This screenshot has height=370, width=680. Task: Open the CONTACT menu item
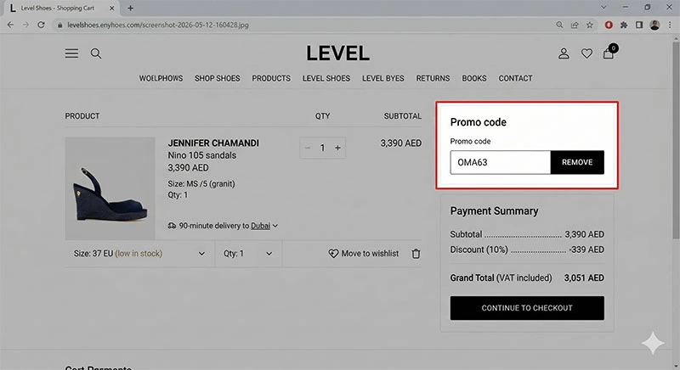coord(515,78)
